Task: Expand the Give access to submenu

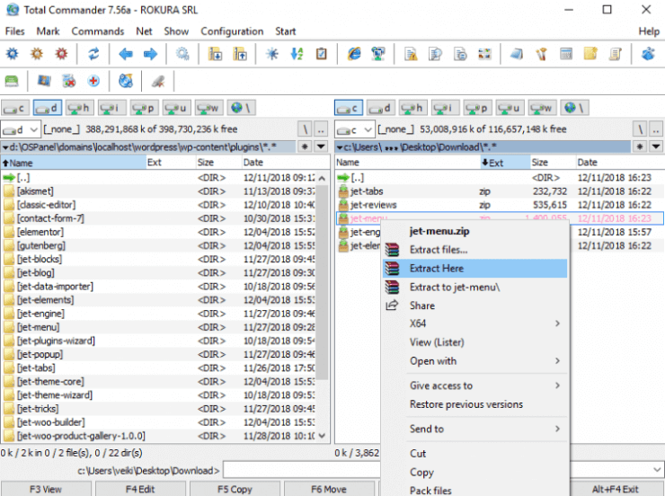Action: [558, 385]
